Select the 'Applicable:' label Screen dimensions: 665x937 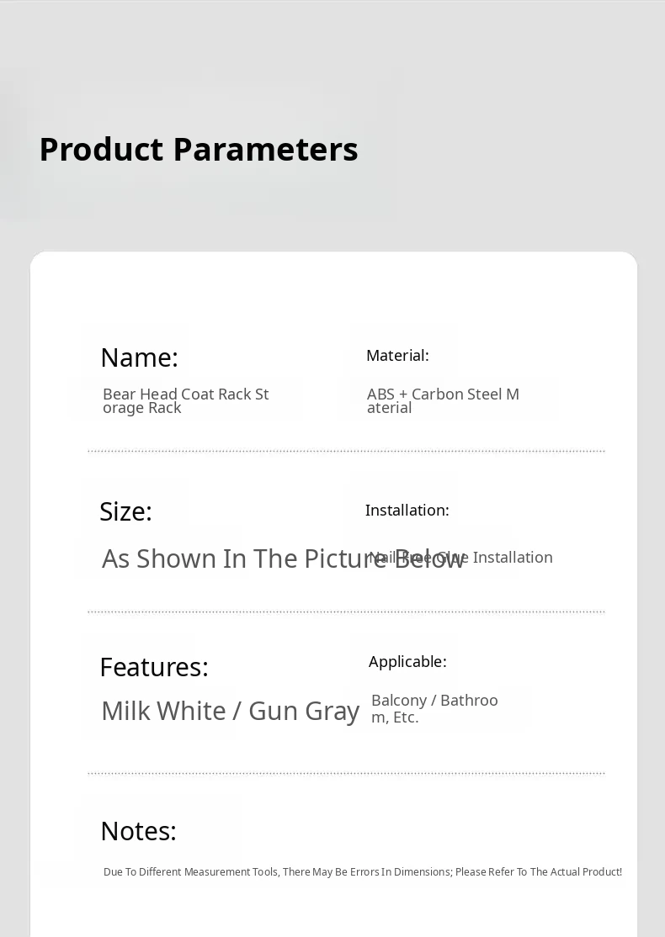click(407, 662)
